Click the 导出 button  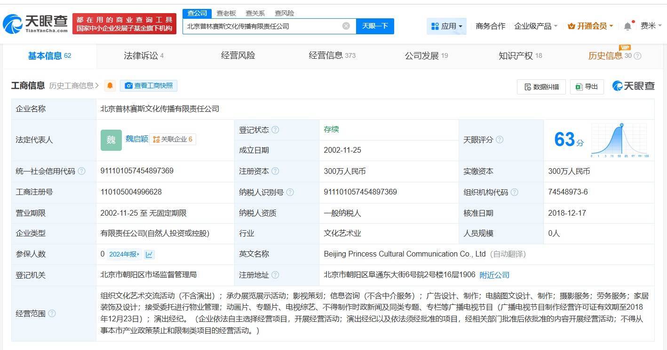pyautogui.click(x=587, y=86)
